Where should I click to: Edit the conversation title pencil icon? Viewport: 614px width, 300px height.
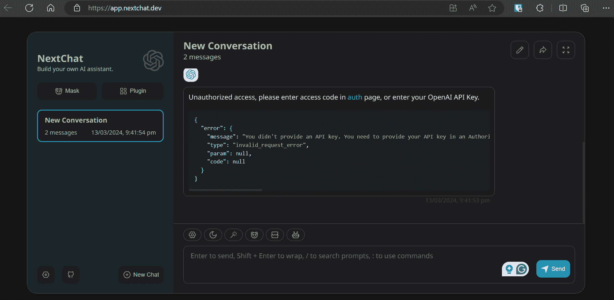coord(520,50)
